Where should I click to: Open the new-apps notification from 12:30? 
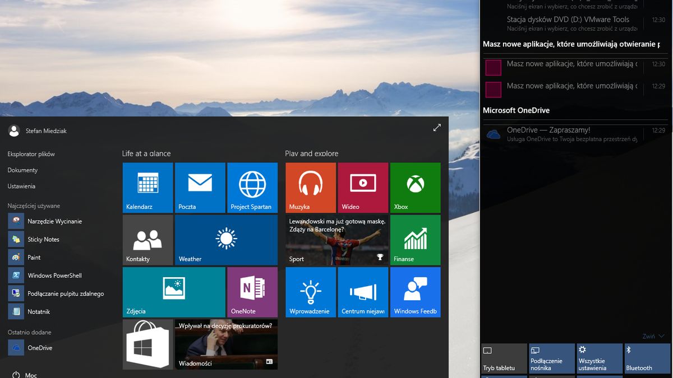(575, 68)
